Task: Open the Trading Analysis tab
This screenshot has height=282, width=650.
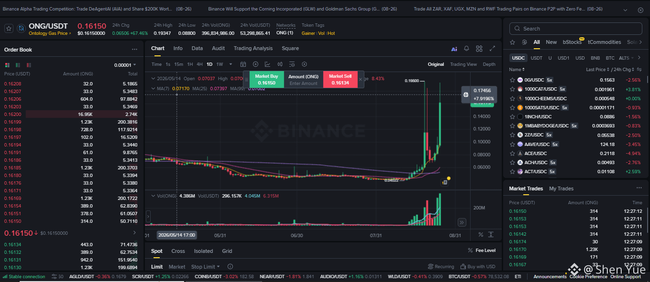Action: 253,48
